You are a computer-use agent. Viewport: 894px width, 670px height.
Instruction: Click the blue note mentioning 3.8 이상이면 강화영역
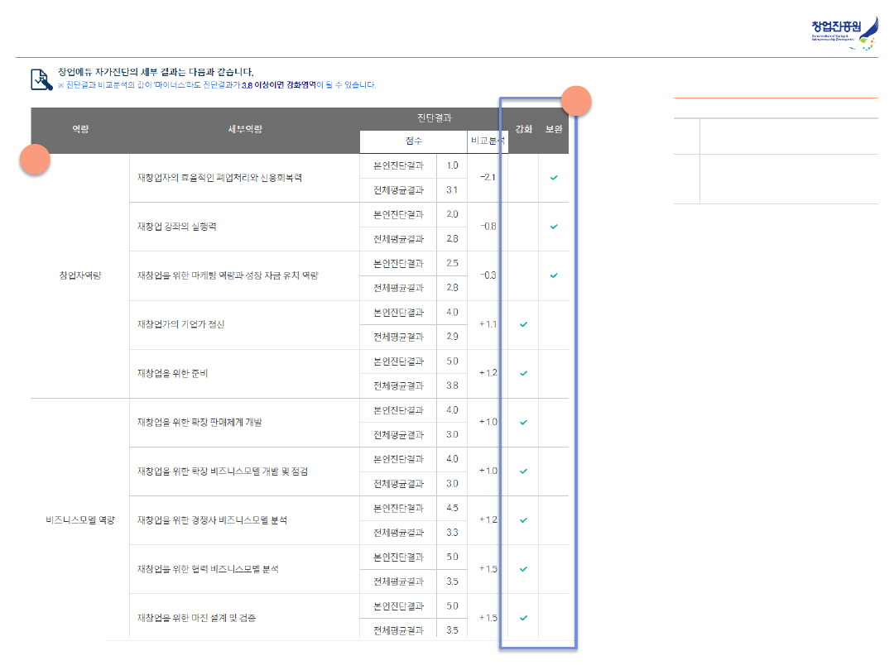[x=217, y=85]
